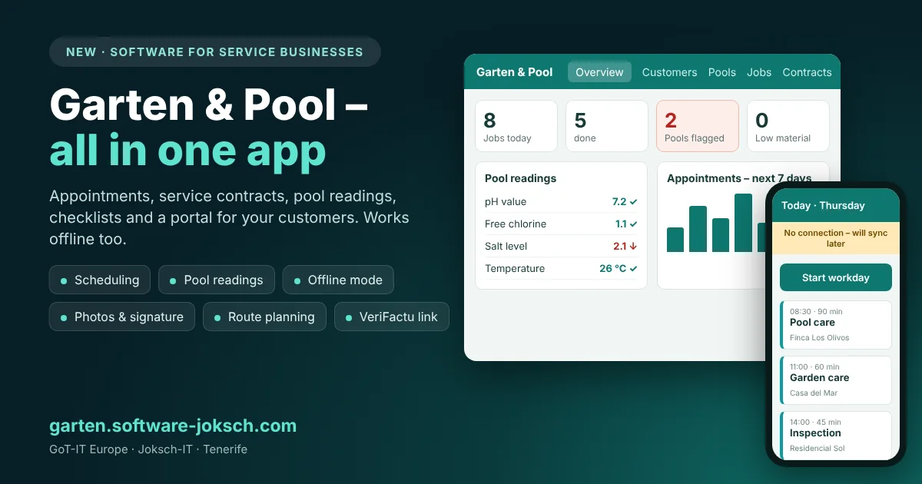Click the tallest bar in appointments chart
The image size is (922, 484).
(x=743, y=223)
